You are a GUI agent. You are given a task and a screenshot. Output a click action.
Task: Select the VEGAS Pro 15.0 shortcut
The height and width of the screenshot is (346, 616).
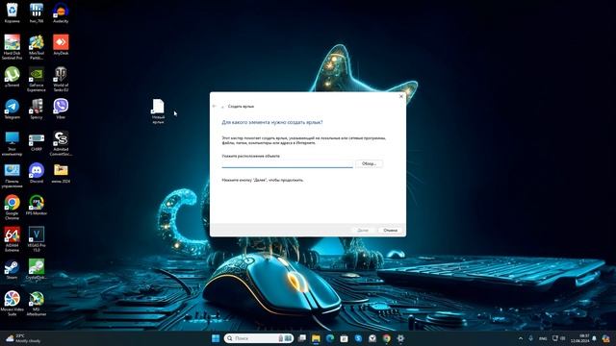point(37,239)
